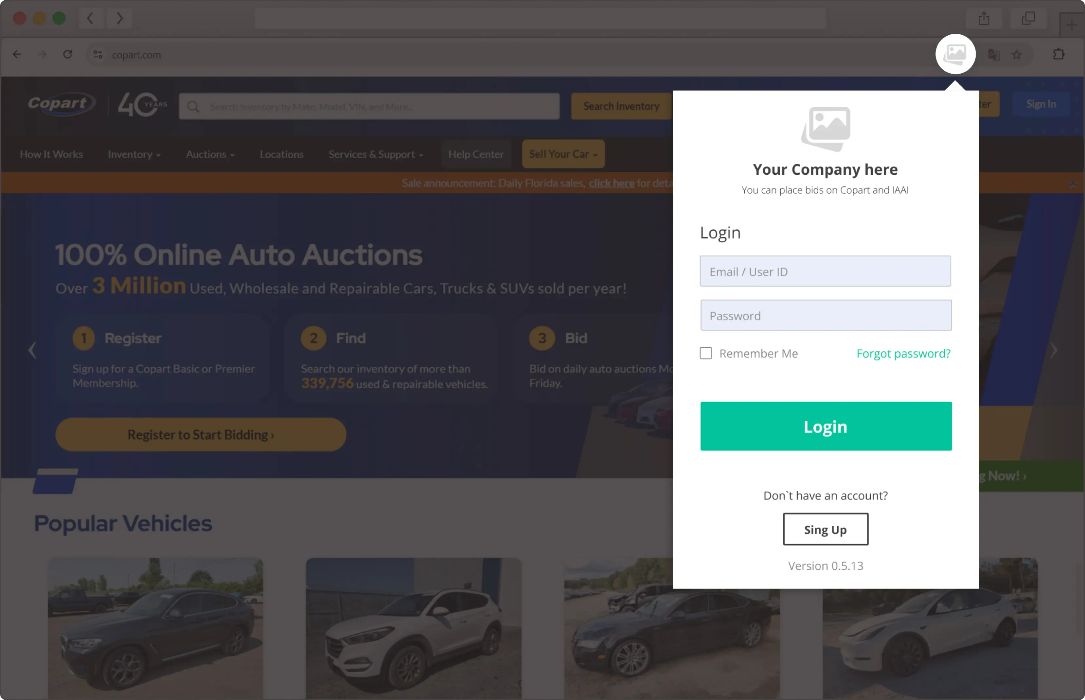The width and height of the screenshot is (1085, 700).
Task: Click the Email User ID input field
Action: point(825,271)
